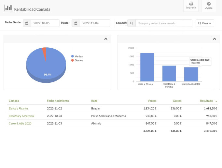Click the Hasta calendar icon
The image size is (222, 168).
(x=76, y=23)
